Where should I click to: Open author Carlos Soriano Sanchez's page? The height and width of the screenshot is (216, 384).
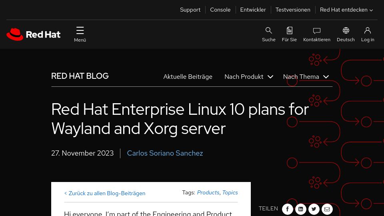165,153
